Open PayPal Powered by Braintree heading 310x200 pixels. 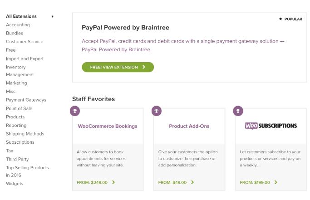point(125,28)
